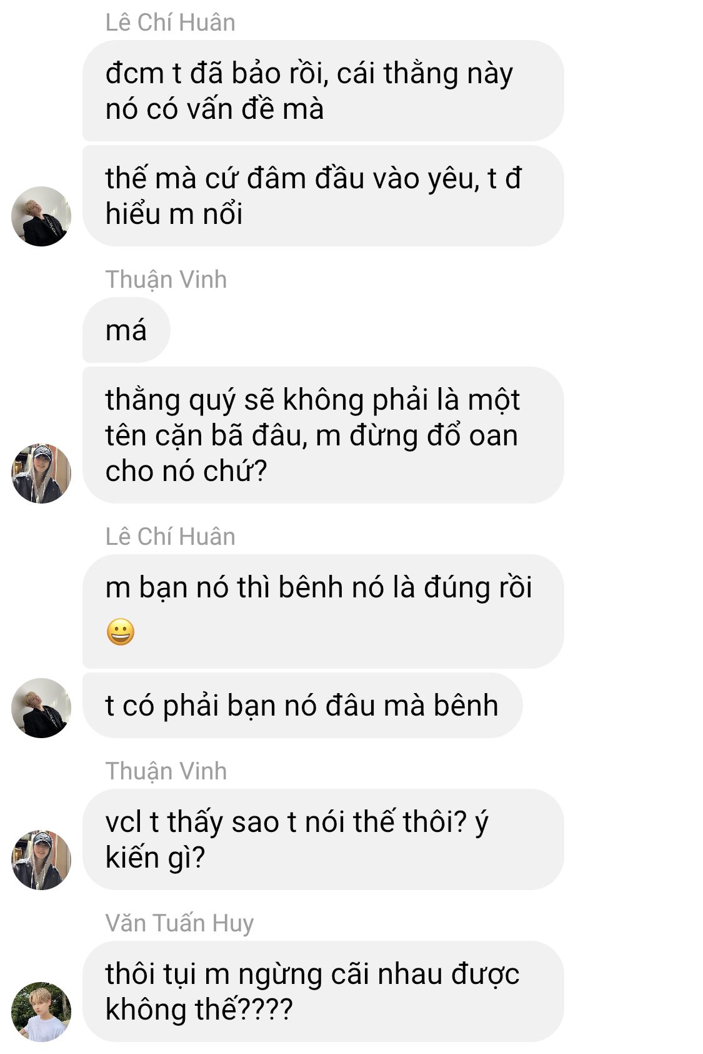Select the short 'má' message bubble
Viewport: 703px width, 1054px height.
click(x=126, y=330)
